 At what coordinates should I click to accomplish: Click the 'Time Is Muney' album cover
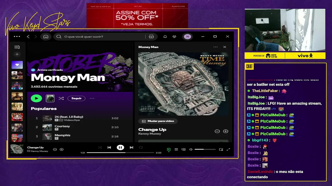(x=183, y=84)
